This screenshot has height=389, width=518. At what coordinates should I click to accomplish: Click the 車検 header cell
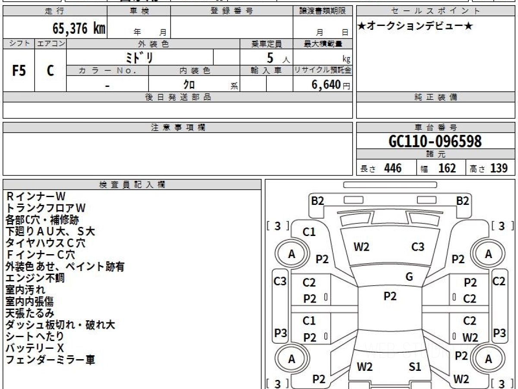point(139,11)
